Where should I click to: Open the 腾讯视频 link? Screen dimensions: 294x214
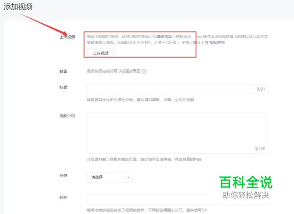(164, 37)
